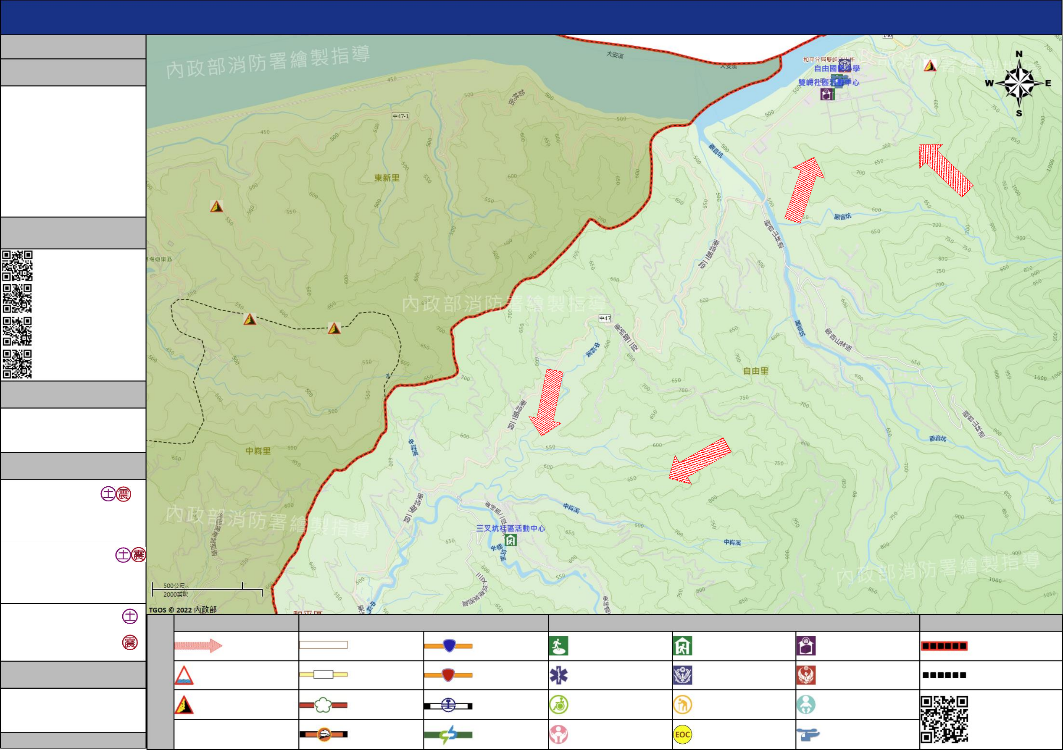Image resolution: width=1063 pixels, height=750 pixels.
Task: Click the yellow EOC circle icon
Action: 683,735
